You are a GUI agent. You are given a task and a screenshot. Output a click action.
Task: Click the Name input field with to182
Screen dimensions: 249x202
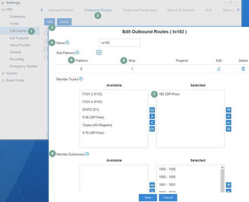pyautogui.click(x=120, y=43)
